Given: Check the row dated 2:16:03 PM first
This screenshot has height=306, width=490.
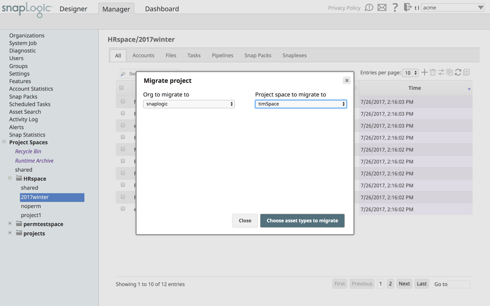Looking at the screenshot, I should 123,101.
